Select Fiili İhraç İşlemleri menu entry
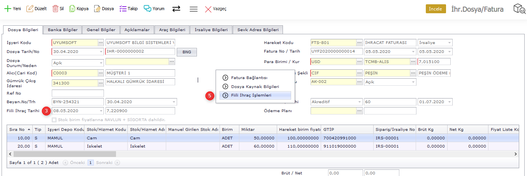The height and width of the screenshot is (176, 527). tap(251, 95)
